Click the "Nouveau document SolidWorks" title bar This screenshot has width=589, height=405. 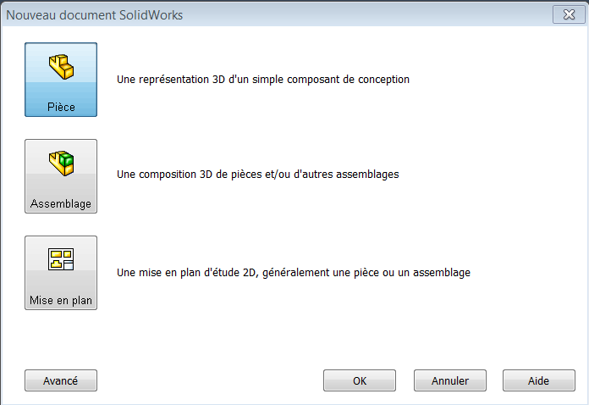pos(278,14)
